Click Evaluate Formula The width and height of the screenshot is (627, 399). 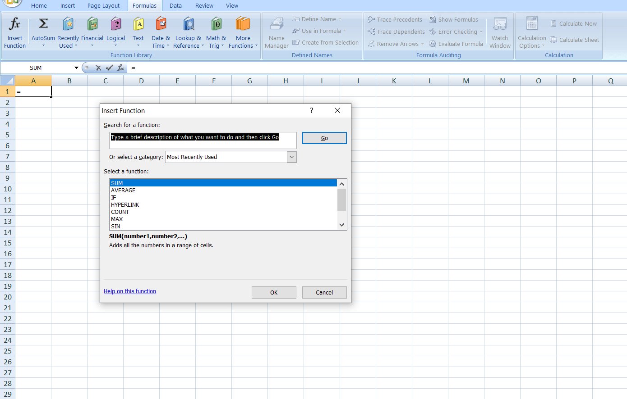tap(456, 44)
